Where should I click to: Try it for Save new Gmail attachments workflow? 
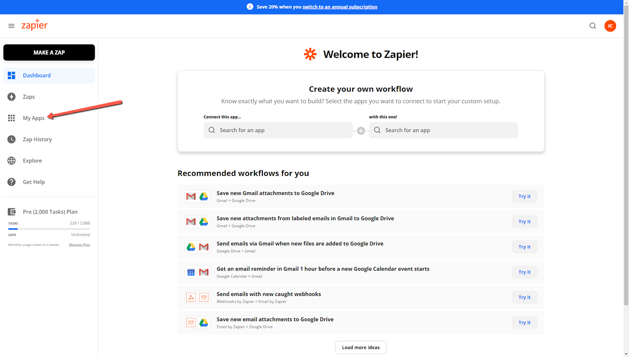[524, 197]
